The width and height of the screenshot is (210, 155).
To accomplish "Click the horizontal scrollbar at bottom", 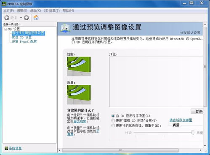I will point(120,150).
